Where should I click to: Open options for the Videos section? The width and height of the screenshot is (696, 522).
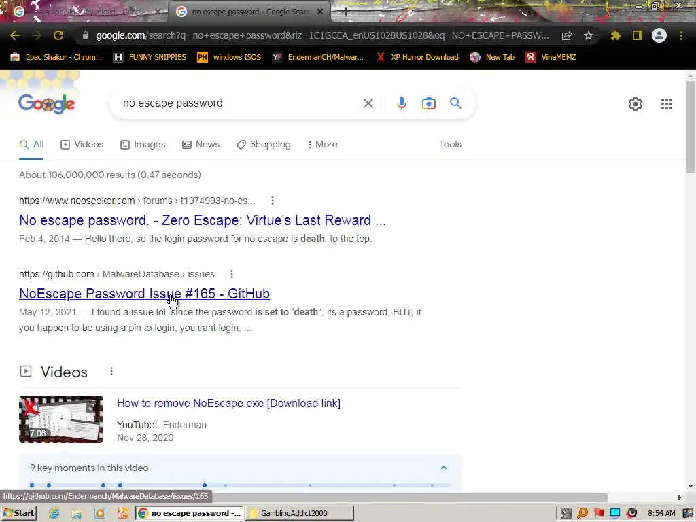click(x=111, y=371)
